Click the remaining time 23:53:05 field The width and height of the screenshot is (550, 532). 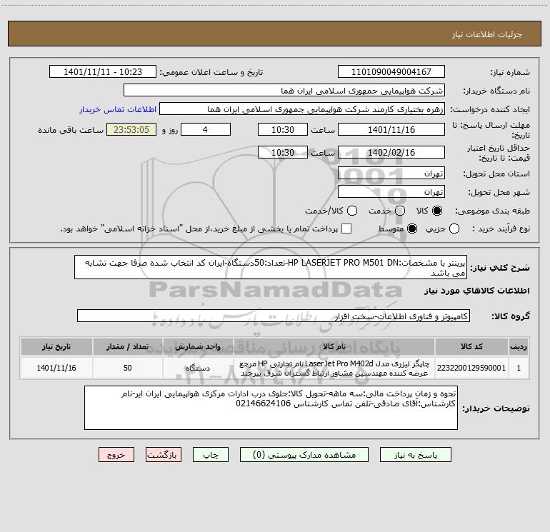131,129
